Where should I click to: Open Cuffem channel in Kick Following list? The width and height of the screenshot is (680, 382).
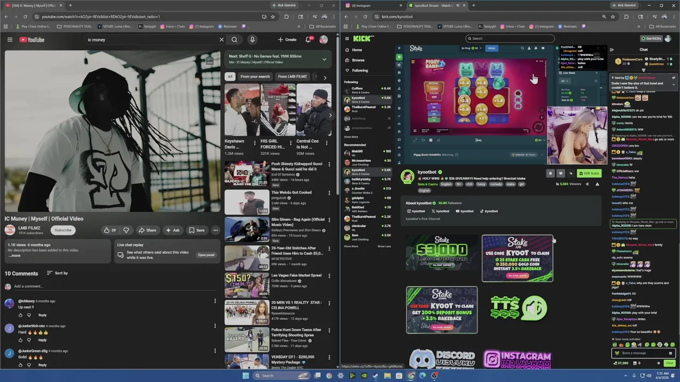click(x=367, y=90)
